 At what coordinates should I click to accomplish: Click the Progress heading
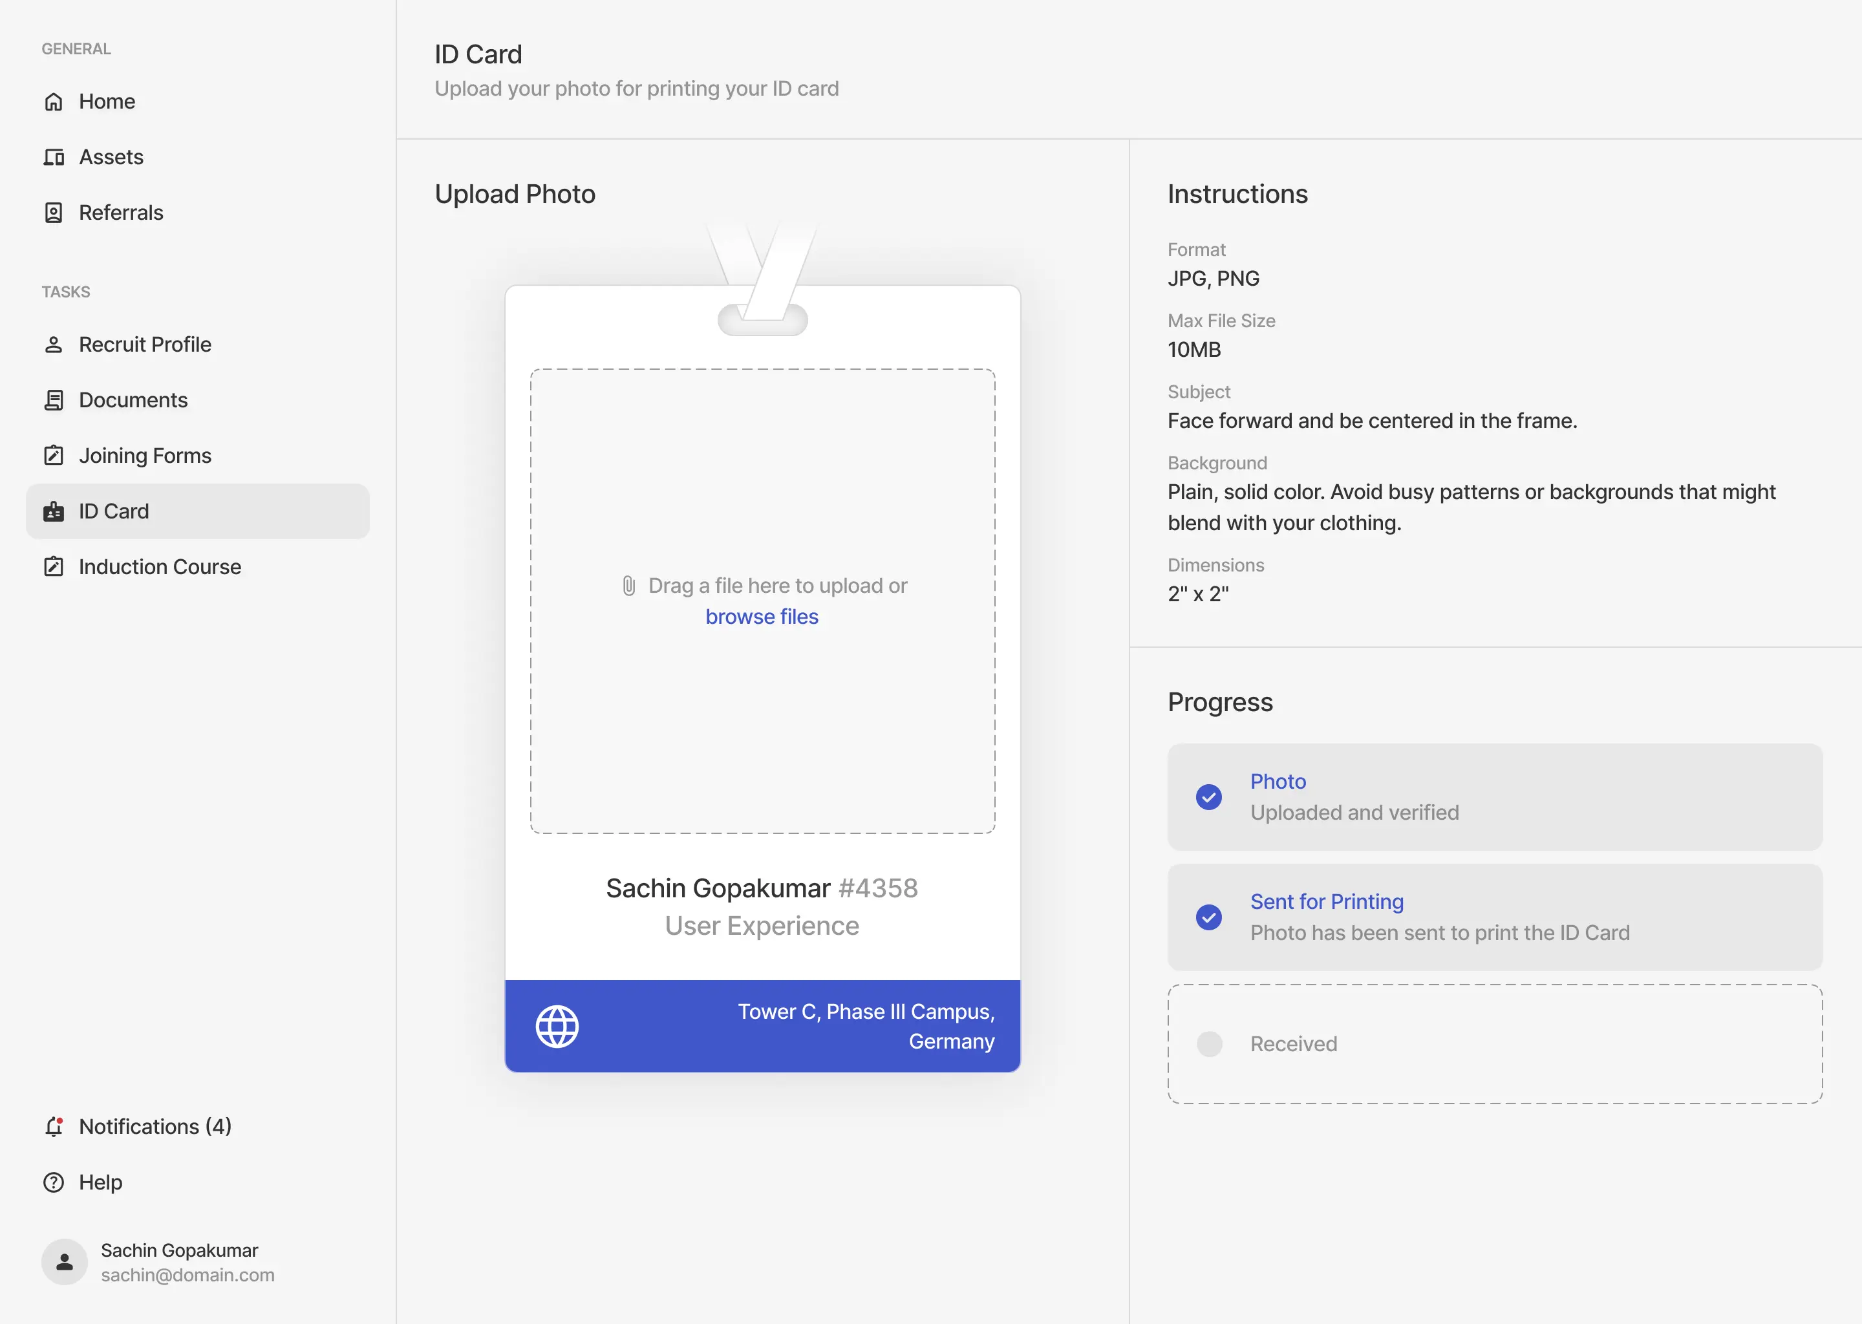1219,702
